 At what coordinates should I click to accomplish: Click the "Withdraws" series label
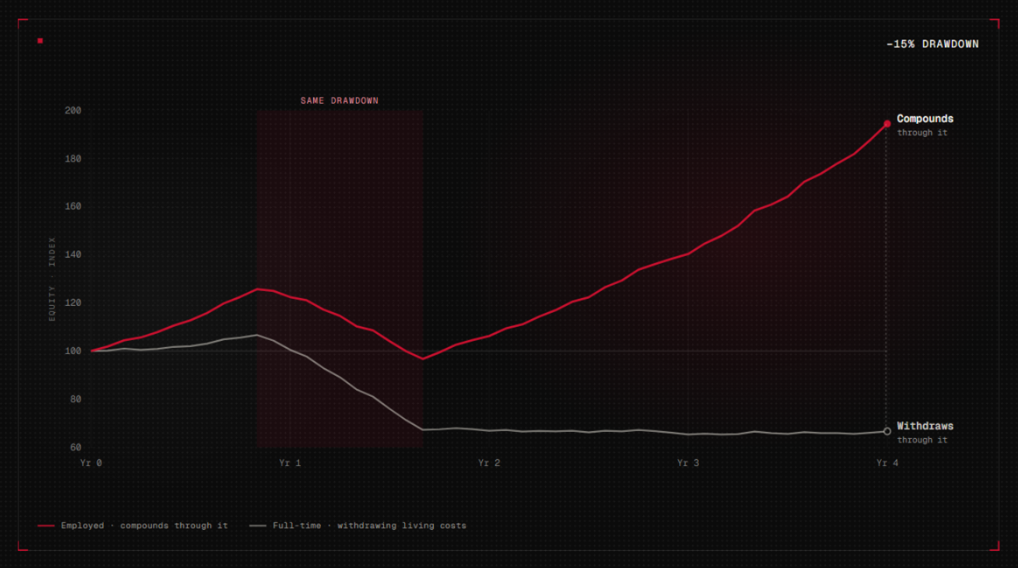pos(925,426)
